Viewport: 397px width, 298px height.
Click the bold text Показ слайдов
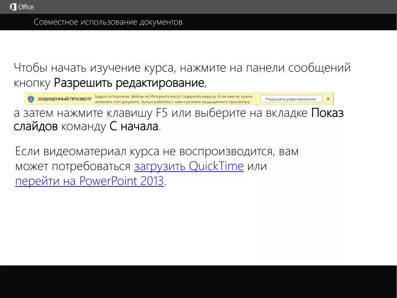(x=179, y=119)
